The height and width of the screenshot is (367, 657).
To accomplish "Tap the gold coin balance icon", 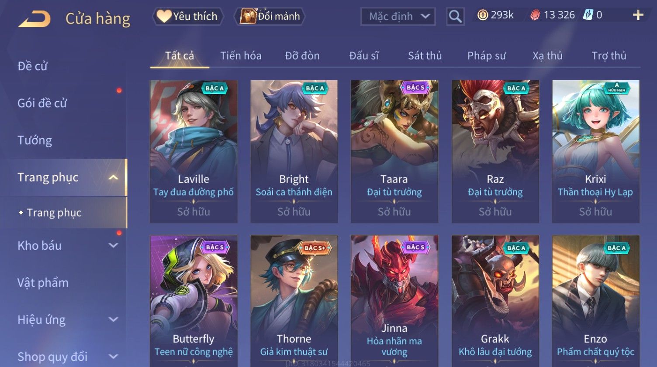I will [x=482, y=15].
